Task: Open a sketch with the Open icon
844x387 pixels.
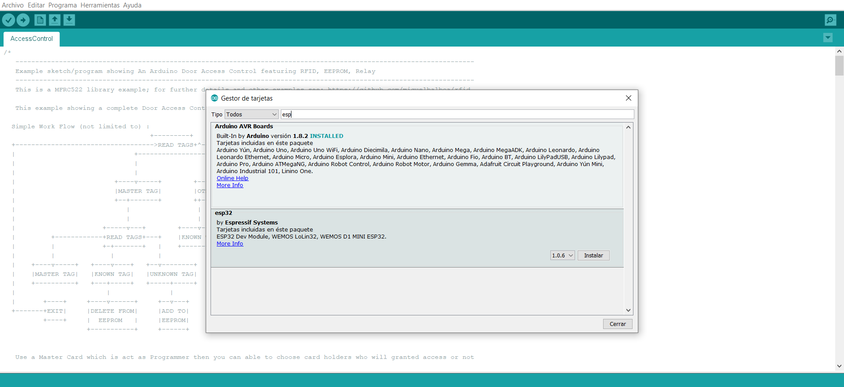Action: tap(55, 20)
